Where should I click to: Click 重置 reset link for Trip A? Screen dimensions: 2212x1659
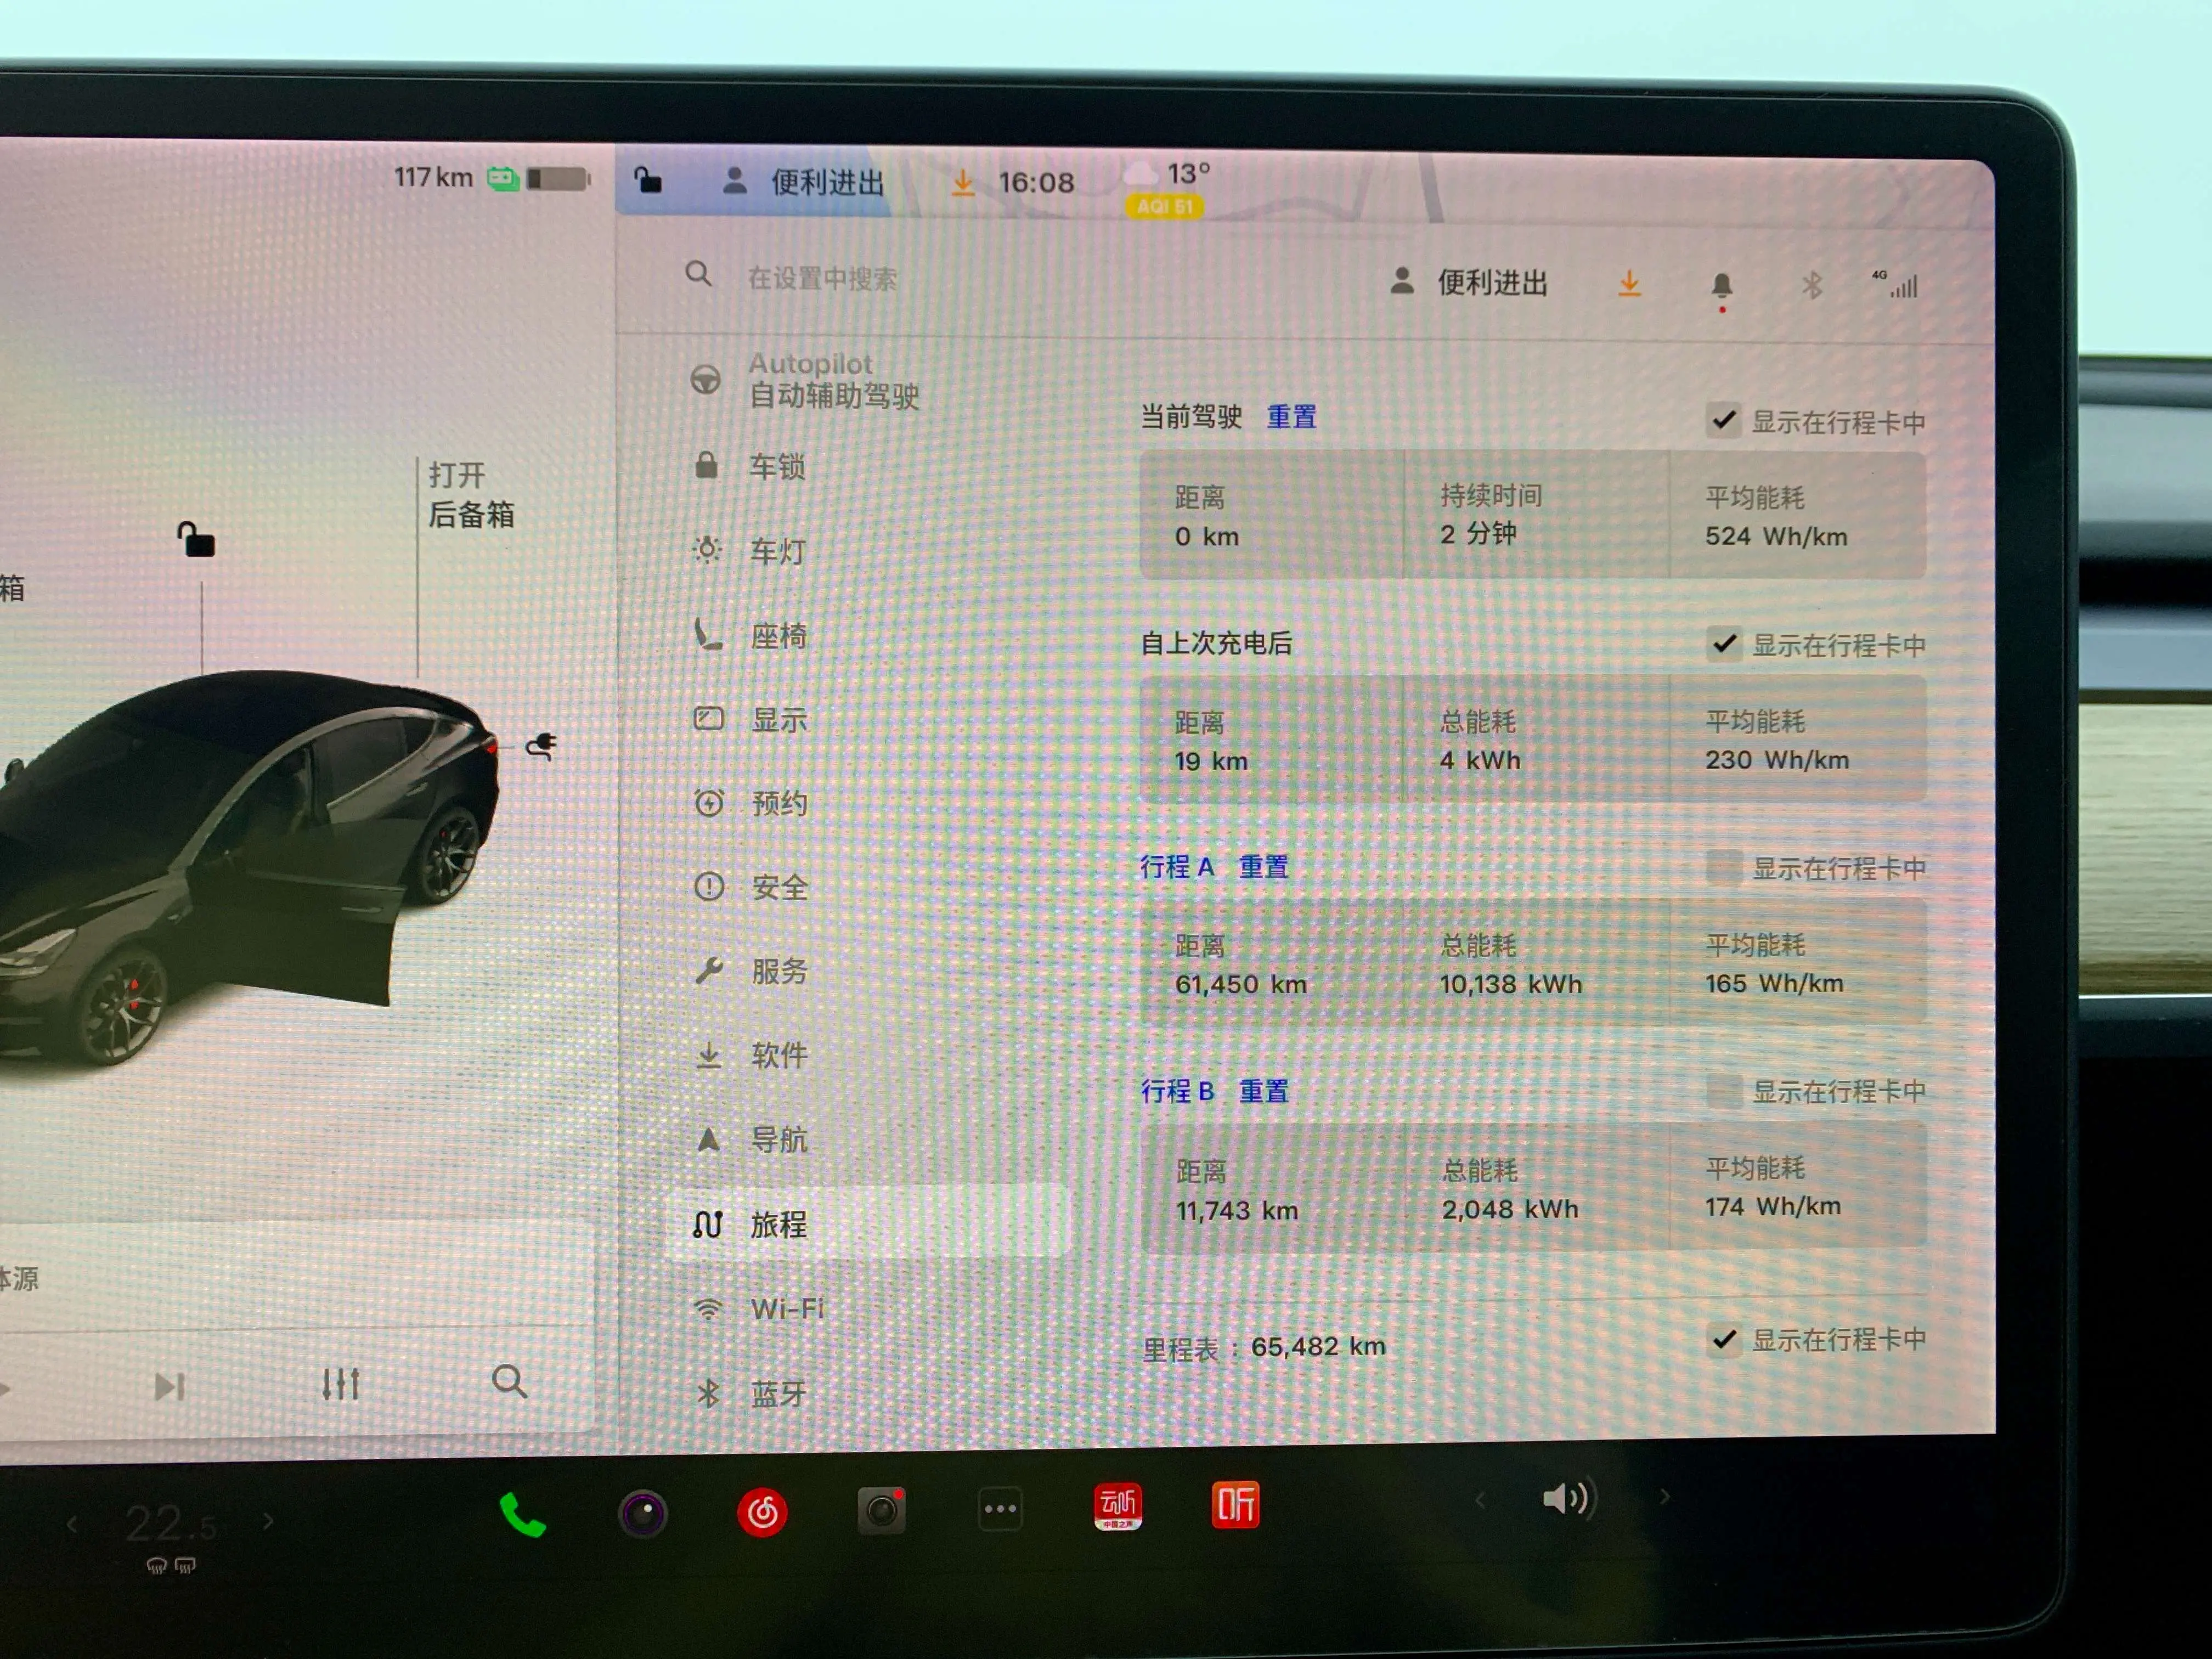point(1263,867)
